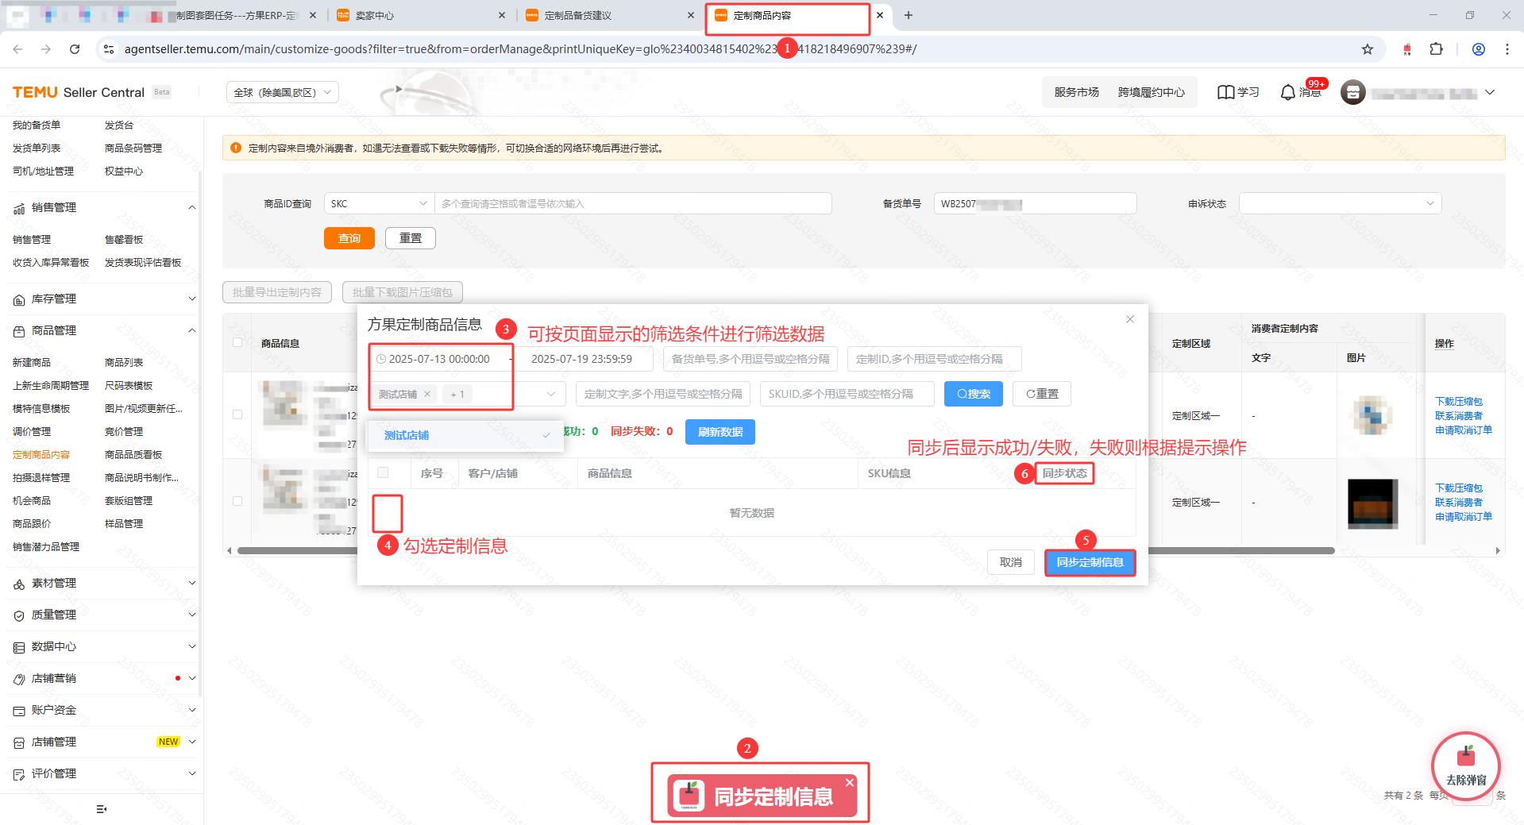
Task: Click the TEMU Seller Central logo
Action: (x=79, y=92)
